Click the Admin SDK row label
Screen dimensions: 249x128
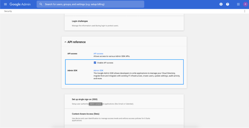point(72,71)
